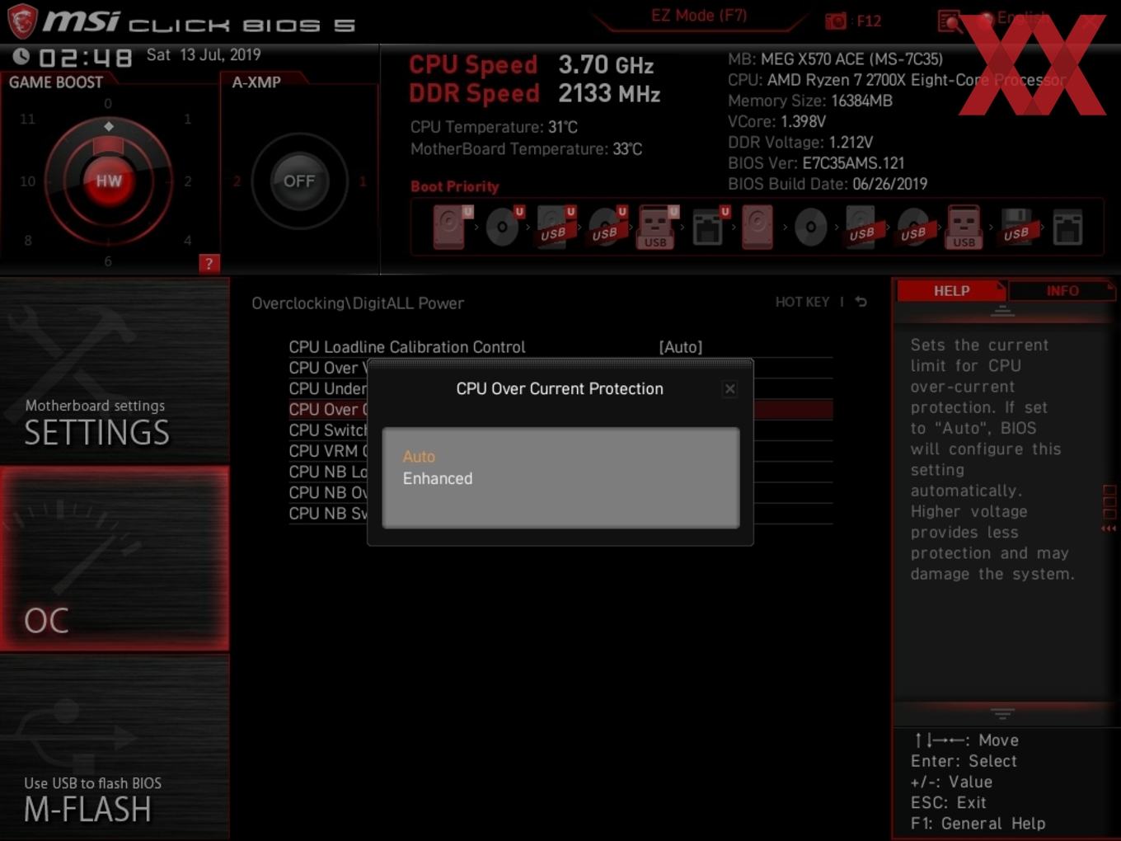
Task: Select the UEFI USB CD/DVD boot icon
Action: click(x=607, y=227)
